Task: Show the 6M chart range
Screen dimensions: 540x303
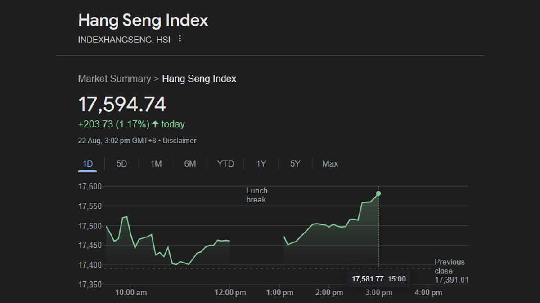Action: pos(190,164)
